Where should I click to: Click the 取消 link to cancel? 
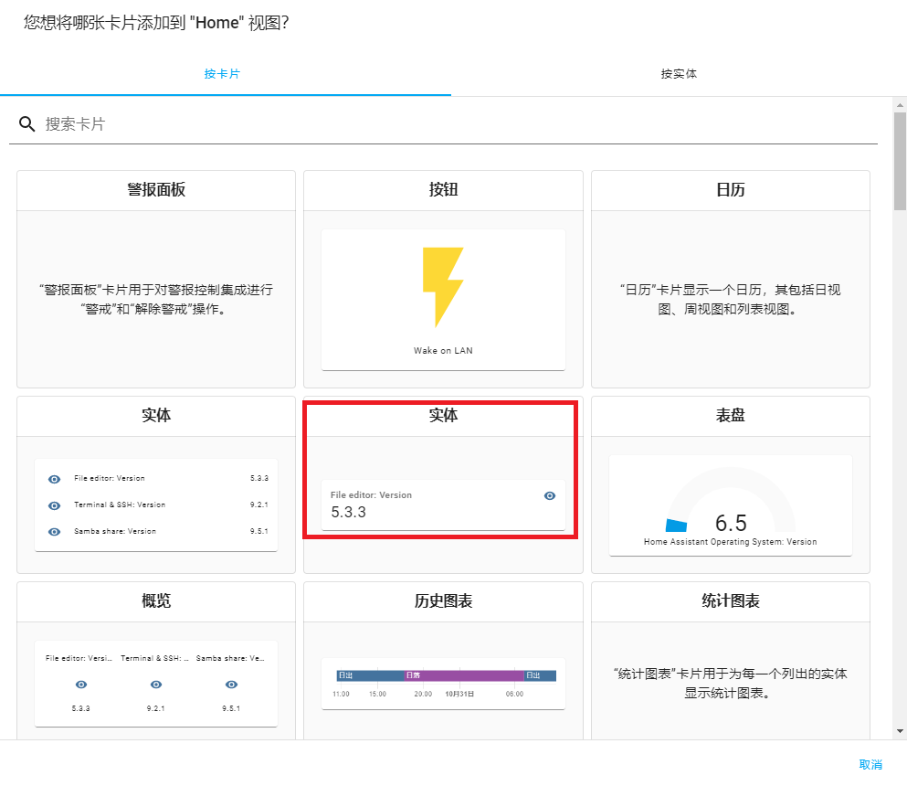871,764
